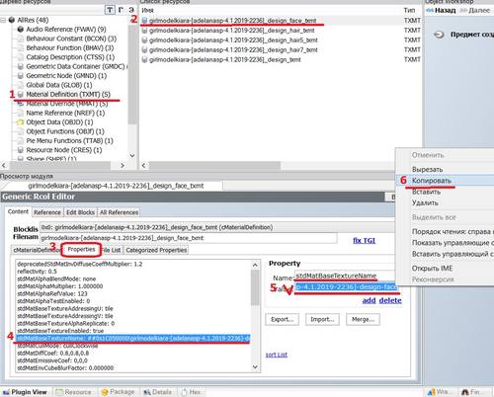The height and width of the screenshot is (397, 494).
Task: Click the sort List link
Action: click(277, 355)
